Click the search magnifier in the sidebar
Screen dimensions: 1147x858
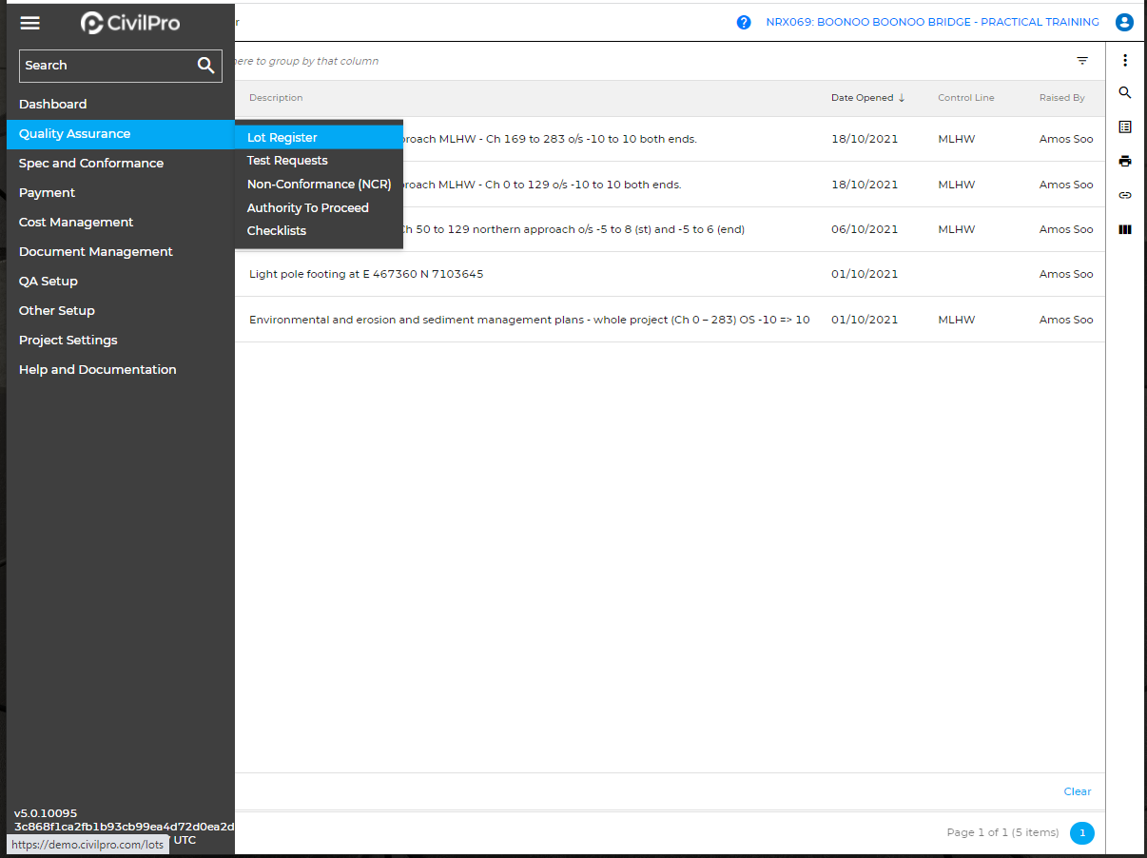tap(206, 66)
